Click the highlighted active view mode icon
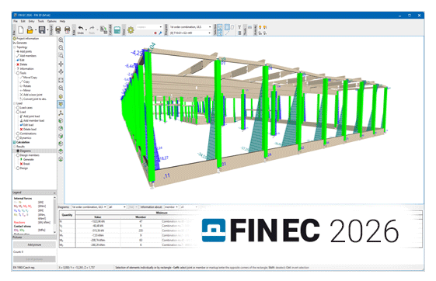 61,104
